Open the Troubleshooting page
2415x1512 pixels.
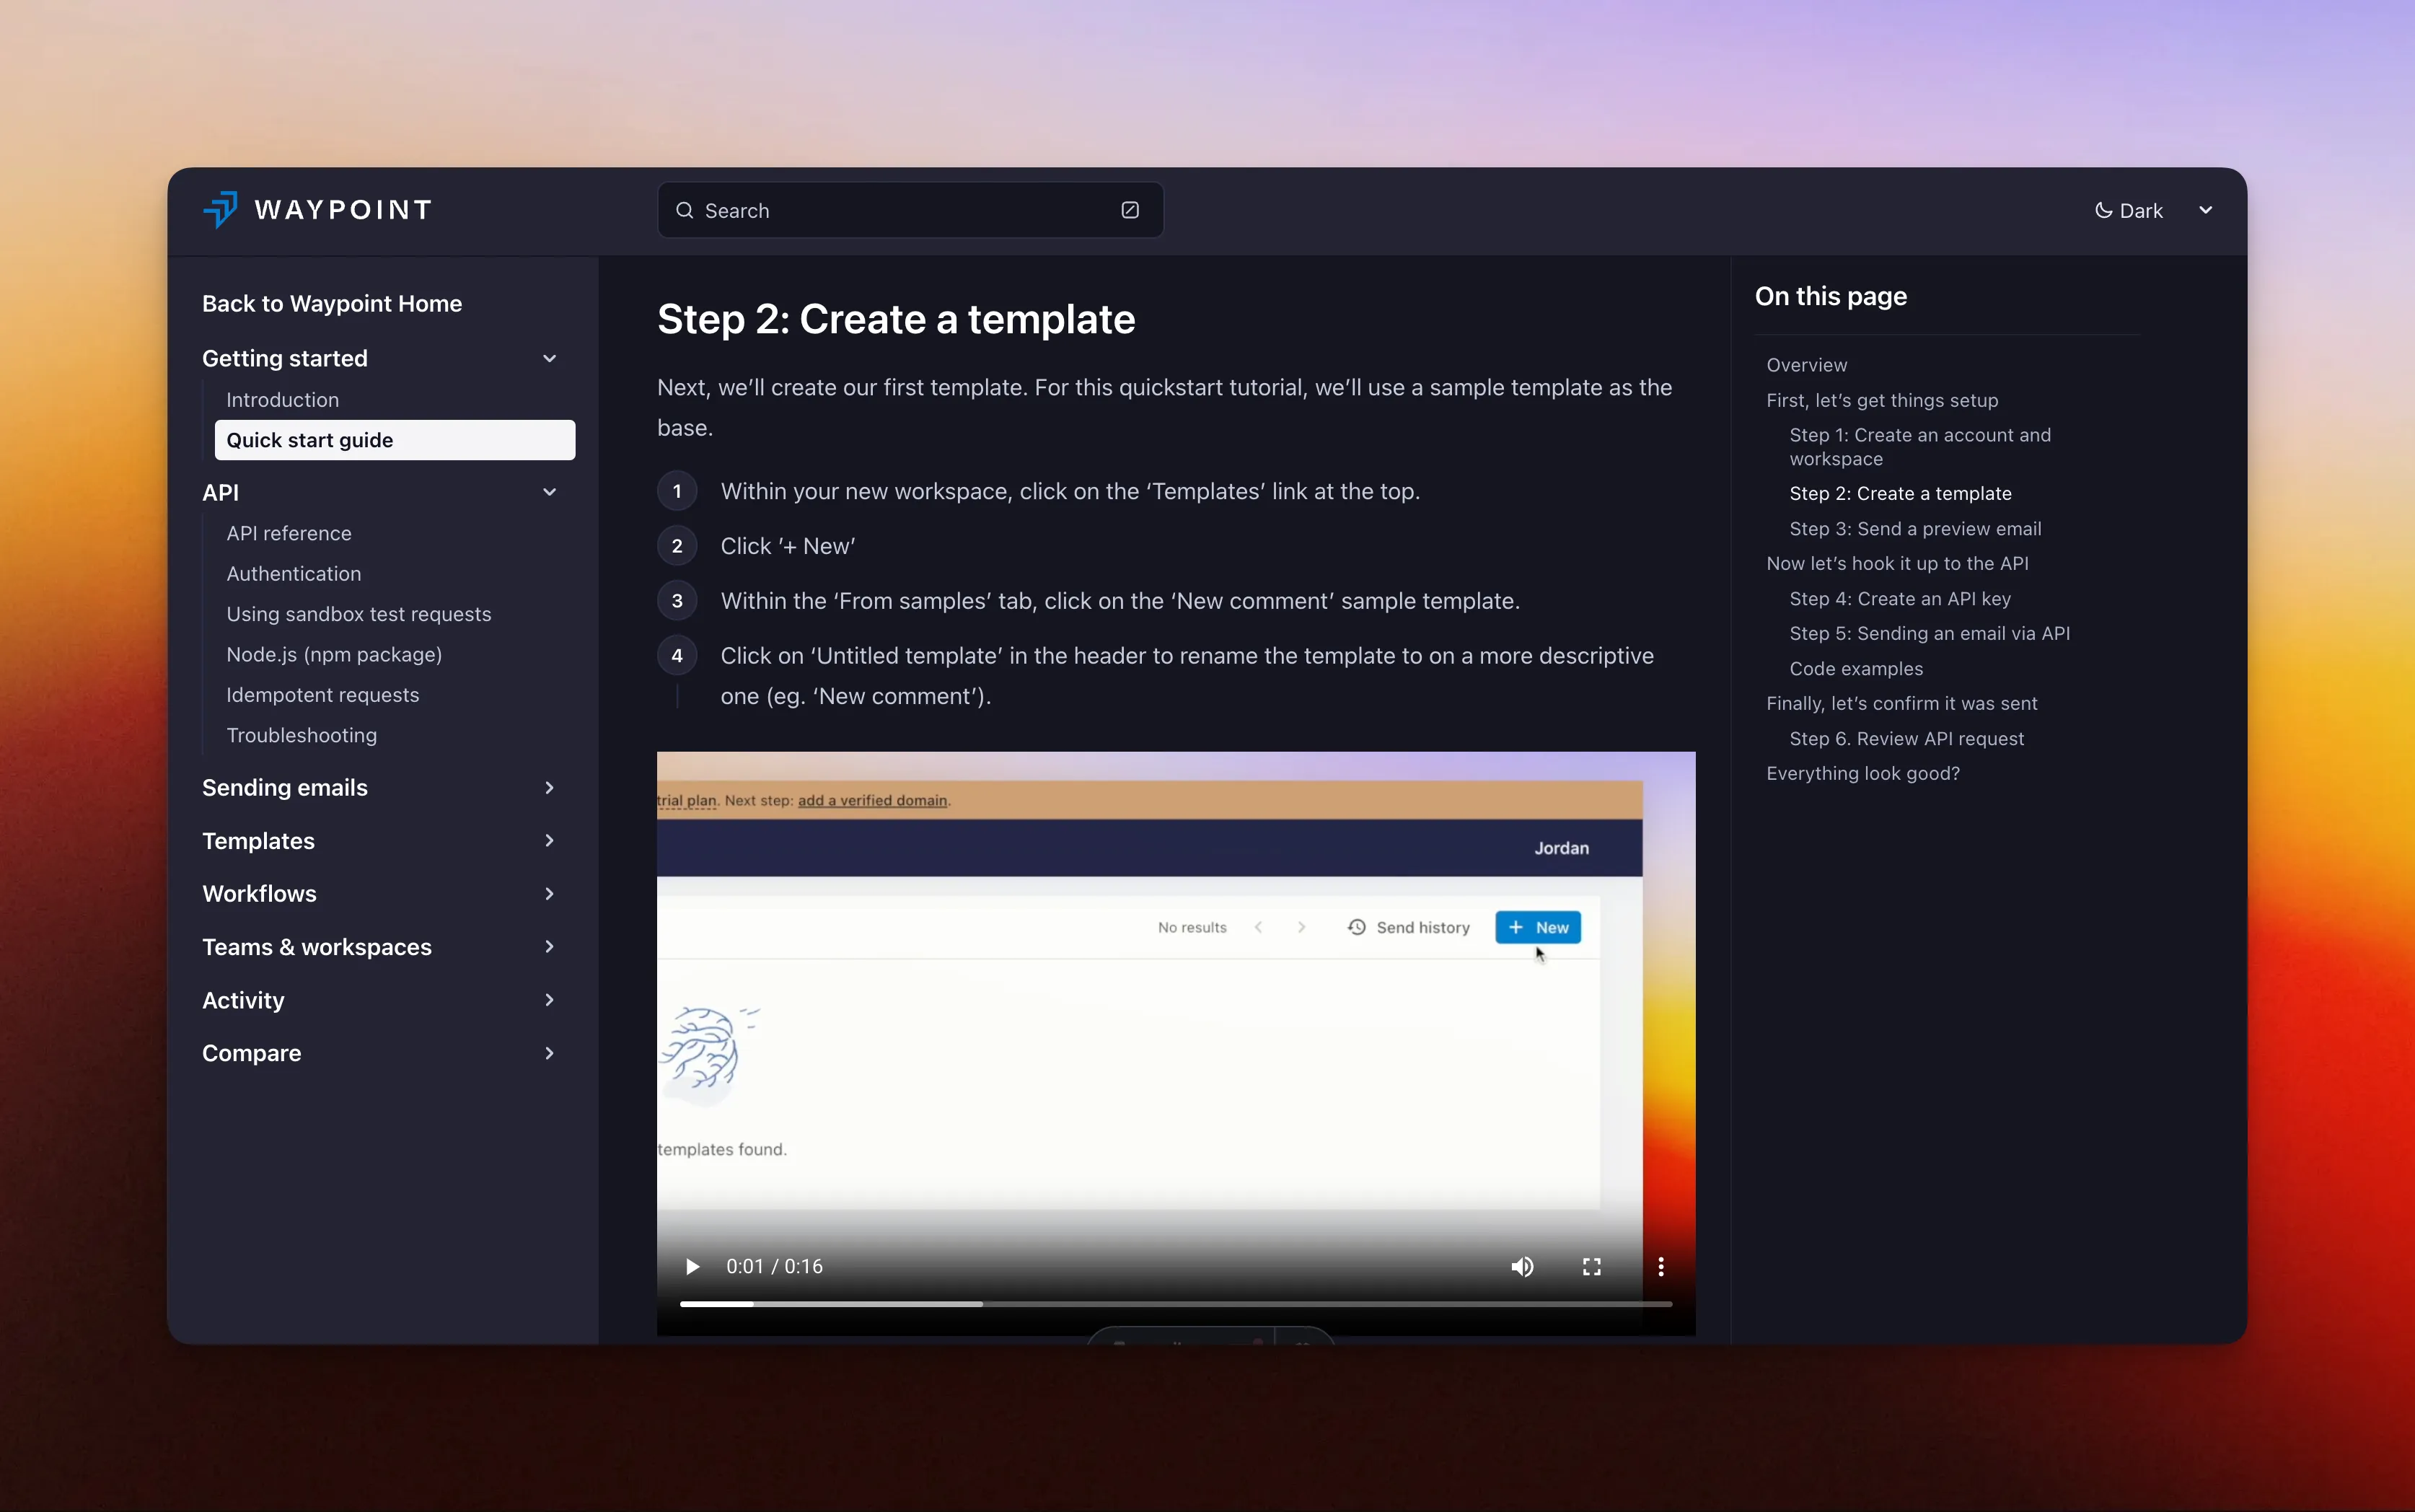coord(302,735)
